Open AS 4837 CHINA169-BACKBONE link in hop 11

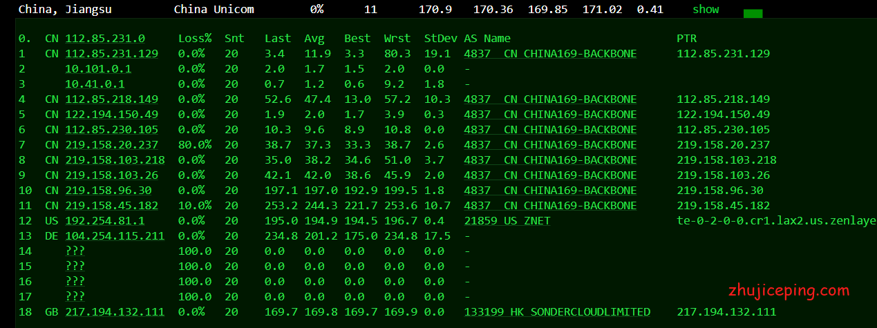pos(551,206)
